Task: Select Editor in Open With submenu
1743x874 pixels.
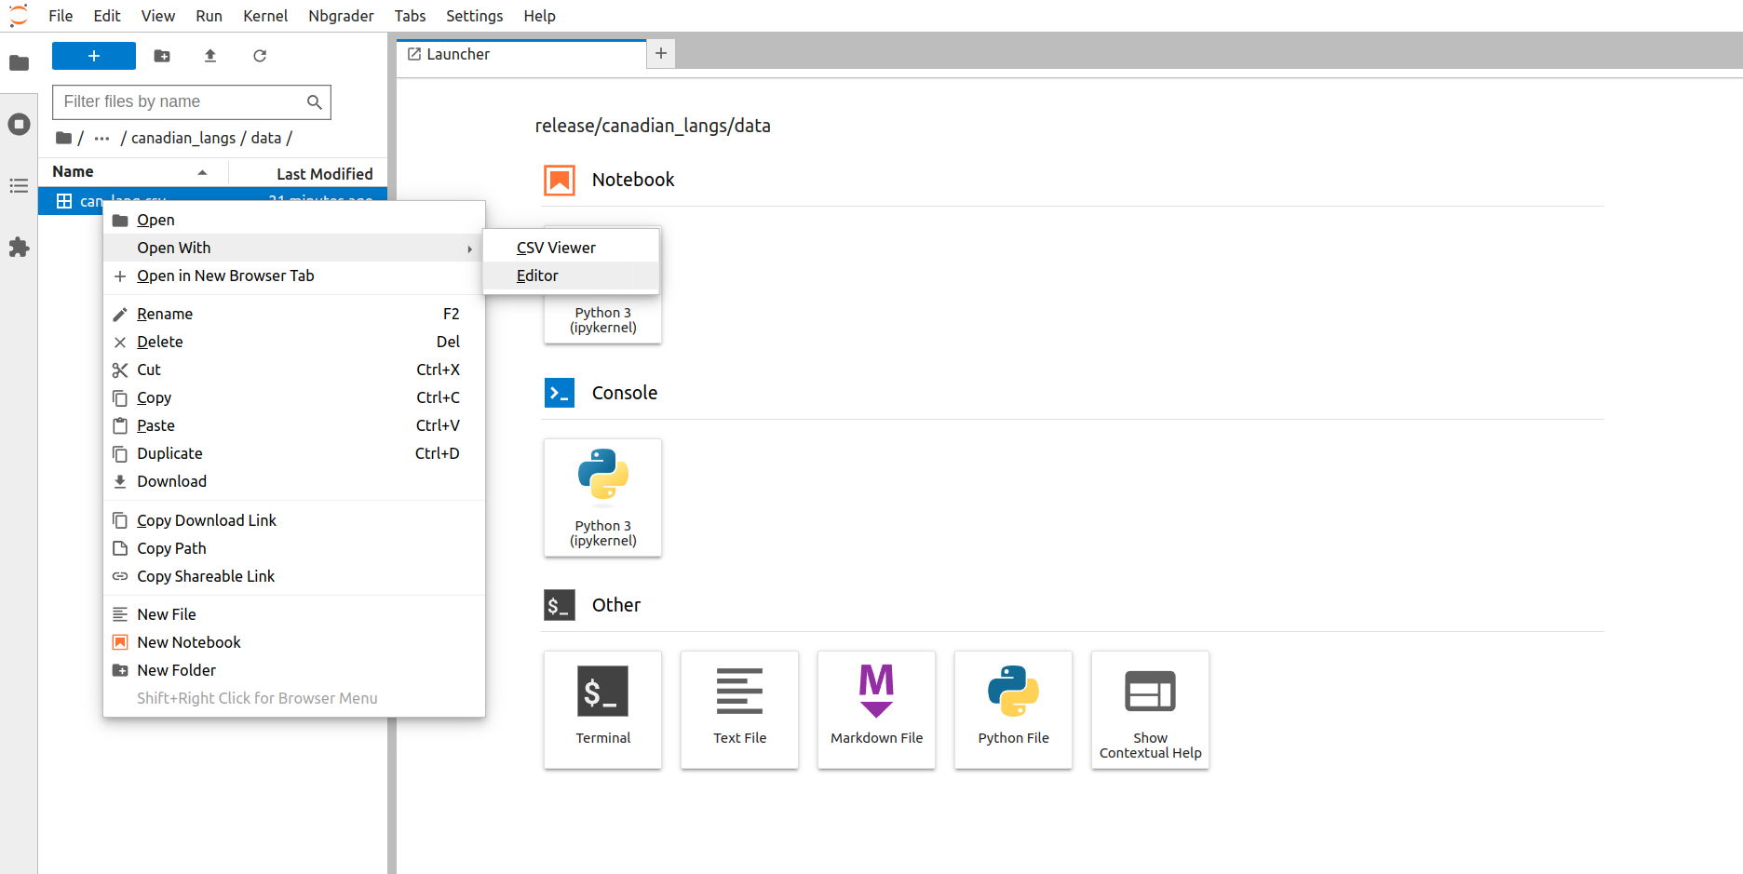Action: (571, 276)
